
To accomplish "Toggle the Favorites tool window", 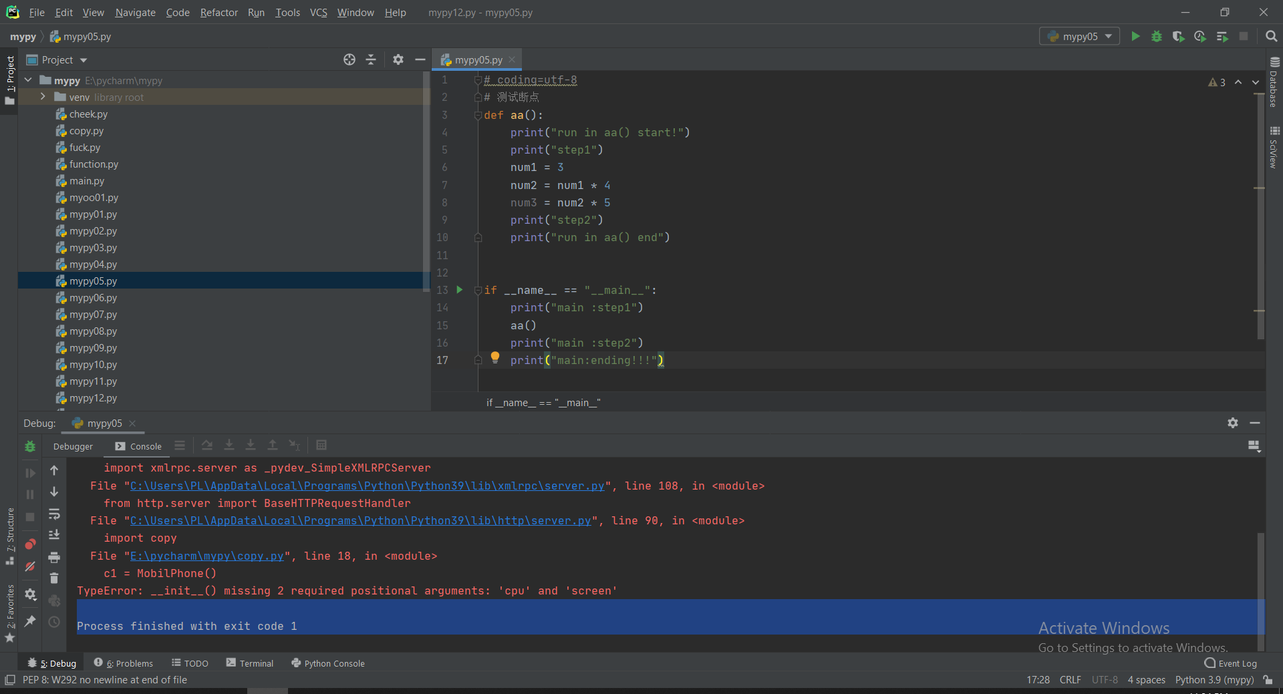I will (x=9, y=613).
